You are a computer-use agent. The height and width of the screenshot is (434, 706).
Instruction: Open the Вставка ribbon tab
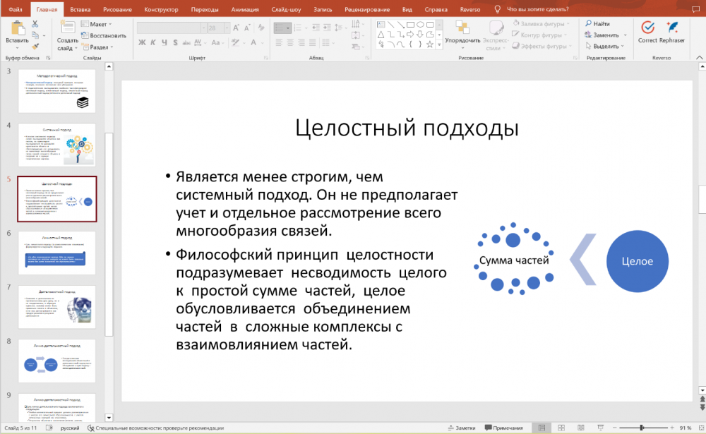80,10
